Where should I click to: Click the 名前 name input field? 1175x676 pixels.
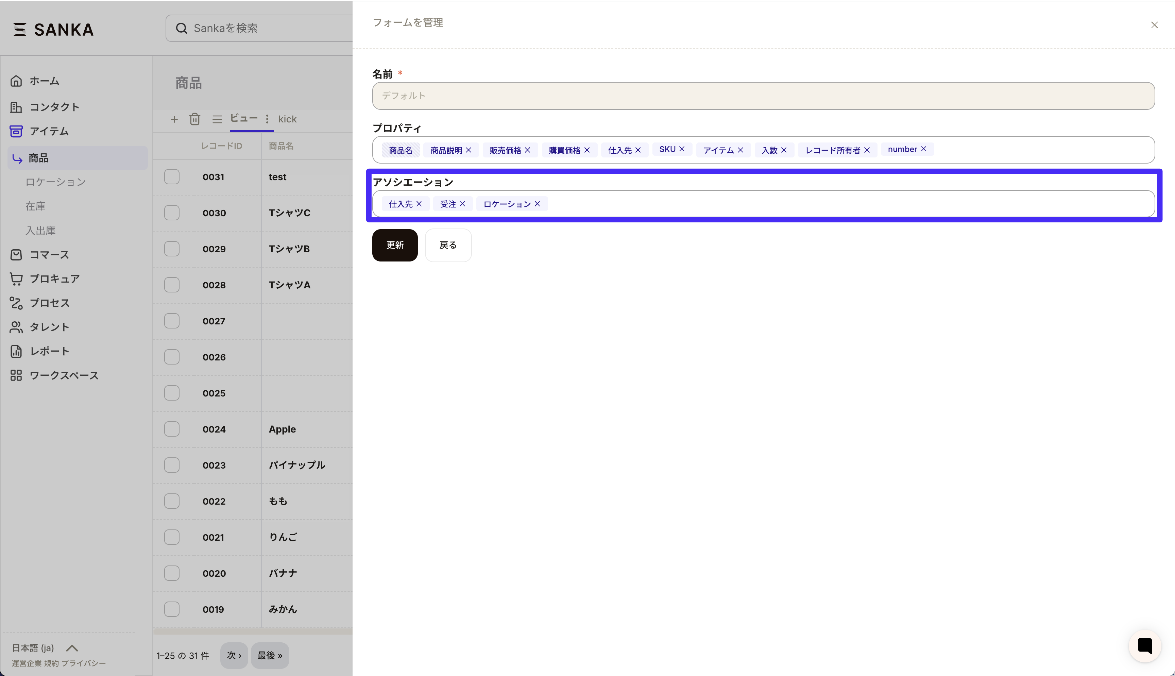[x=763, y=96]
